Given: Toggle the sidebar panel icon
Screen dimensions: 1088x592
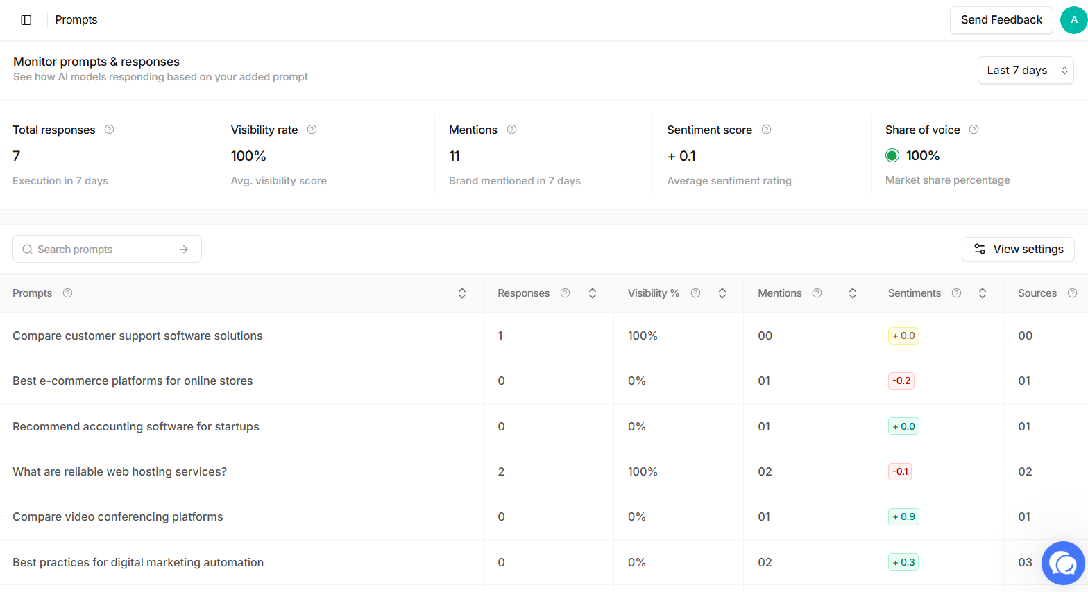Looking at the screenshot, I should coord(26,20).
